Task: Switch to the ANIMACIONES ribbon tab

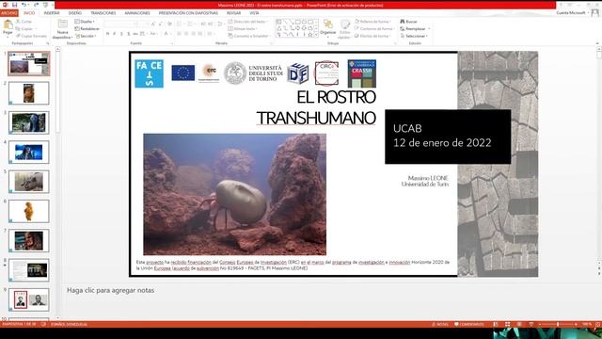Action: 137,13
